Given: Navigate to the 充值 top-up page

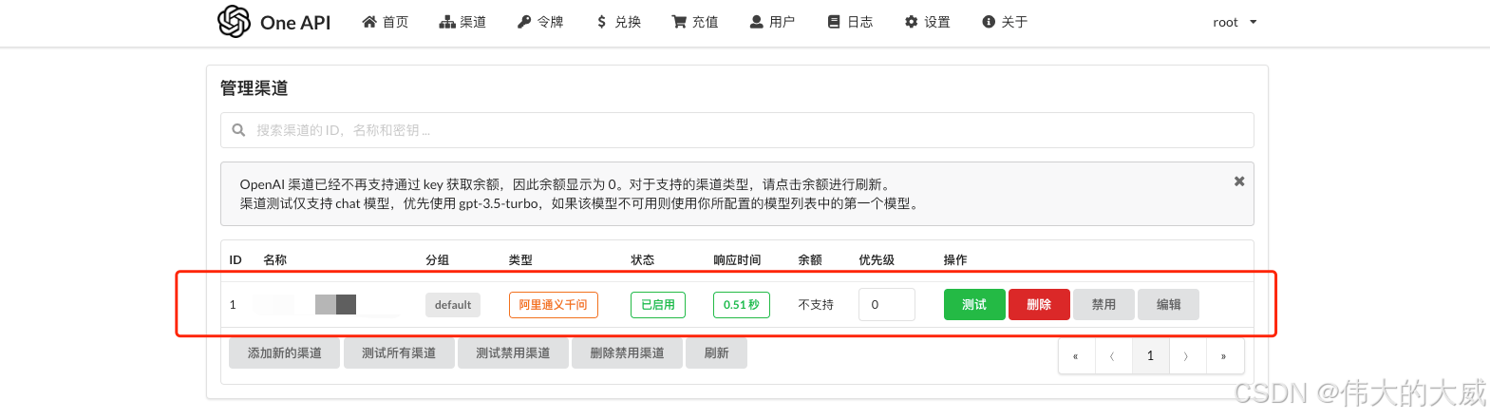Looking at the screenshot, I should (695, 22).
